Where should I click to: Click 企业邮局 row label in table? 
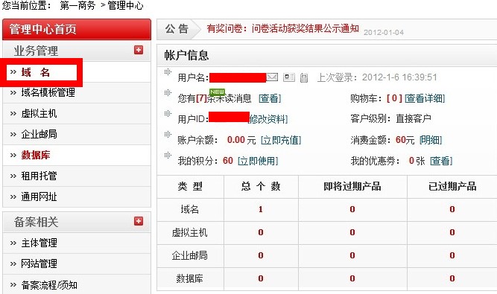tap(189, 255)
